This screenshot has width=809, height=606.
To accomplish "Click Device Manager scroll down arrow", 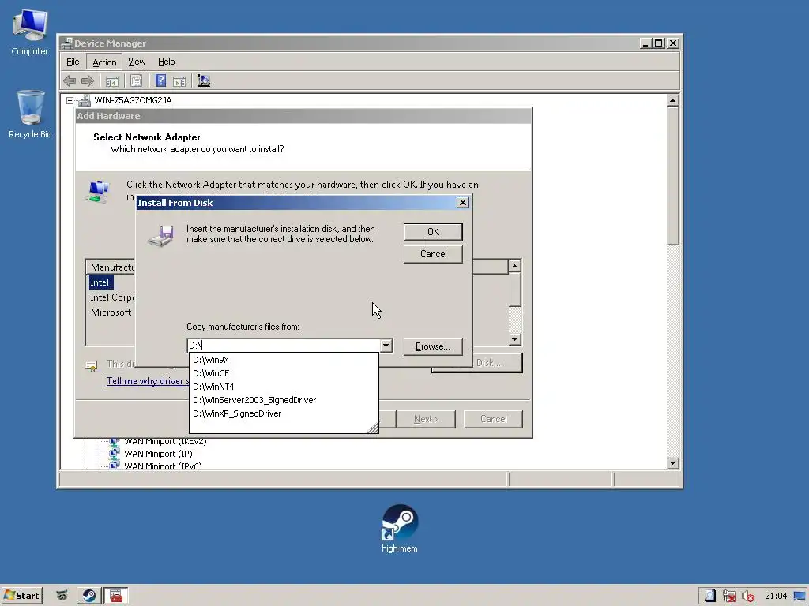I will [x=672, y=462].
